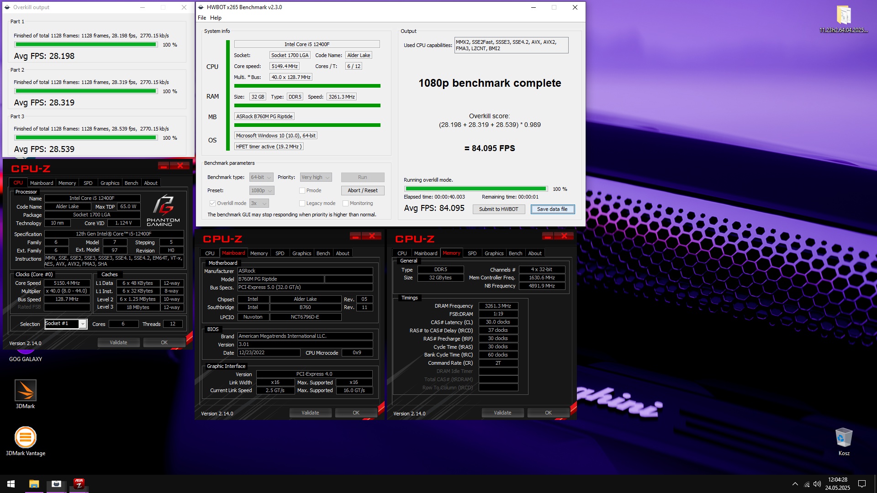Click OK in CPU-Z CPU window

point(164,342)
